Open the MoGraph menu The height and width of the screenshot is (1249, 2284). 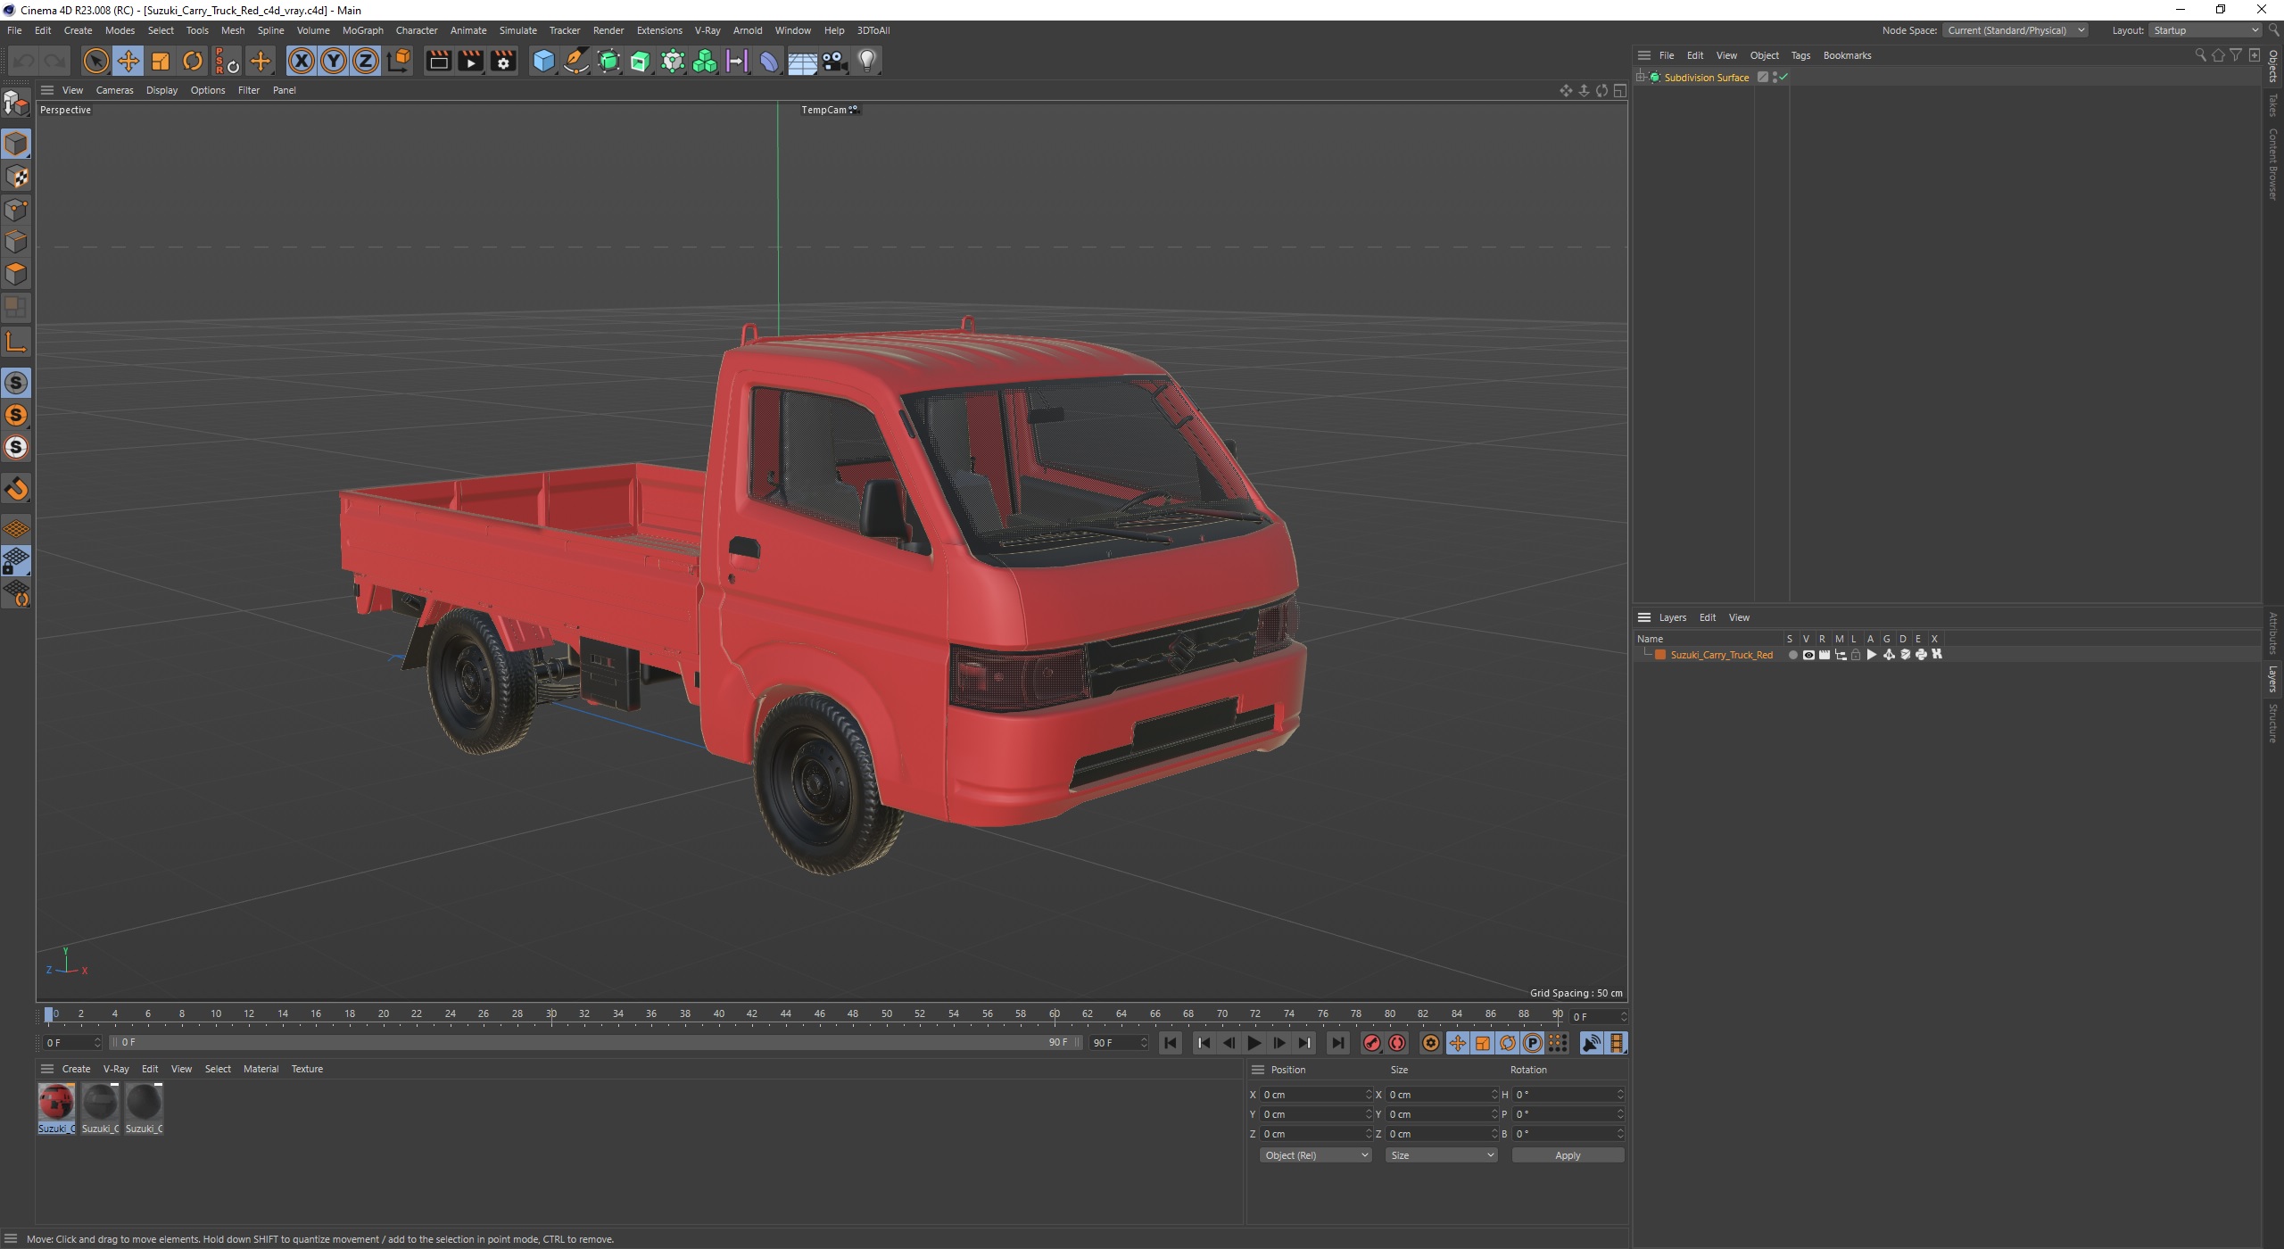click(x=362, y=30)
